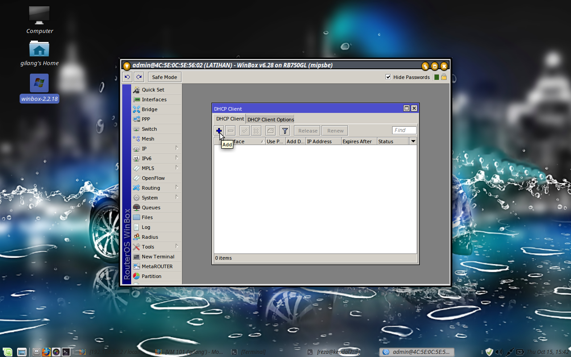Click the update shield tray icon
Screen dimensions: 571x357
[489, 352]
